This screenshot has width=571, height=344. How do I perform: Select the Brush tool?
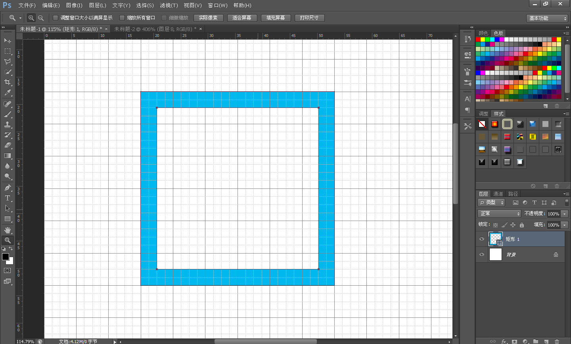(8, 114)
